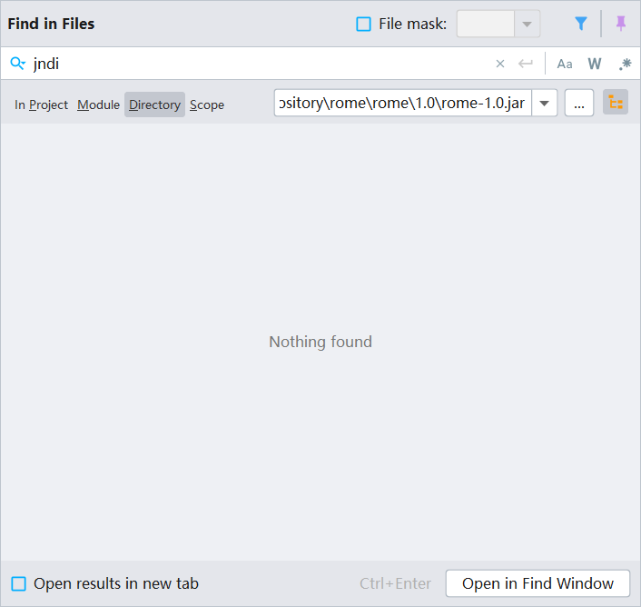The image size is (641, 607).
Task: Check Open results in new tab
Action: [19, 583]
